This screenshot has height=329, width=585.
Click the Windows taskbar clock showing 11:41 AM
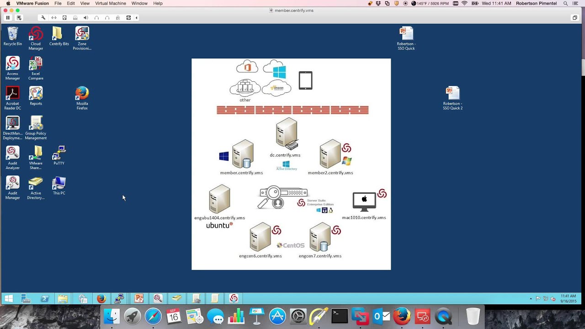point(568,298)
